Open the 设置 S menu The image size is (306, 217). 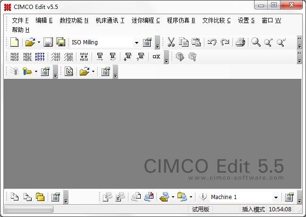coord(246,20)
